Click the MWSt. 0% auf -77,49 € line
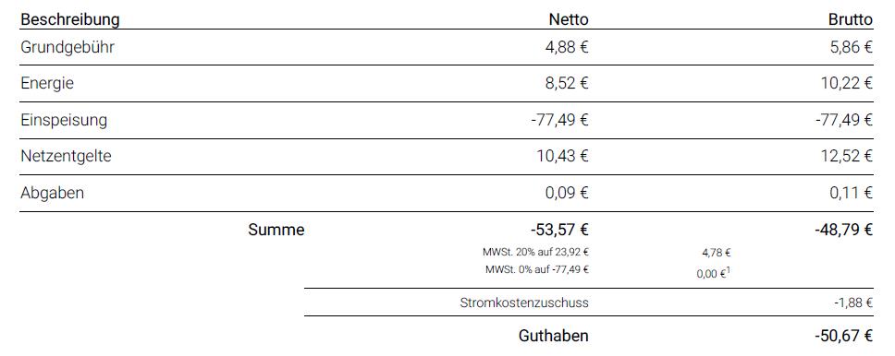 537,269
